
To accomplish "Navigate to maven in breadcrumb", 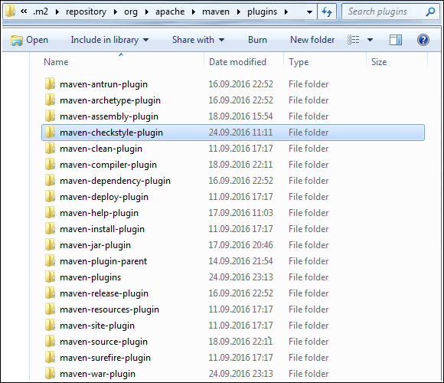I will (x=216, y=11).
